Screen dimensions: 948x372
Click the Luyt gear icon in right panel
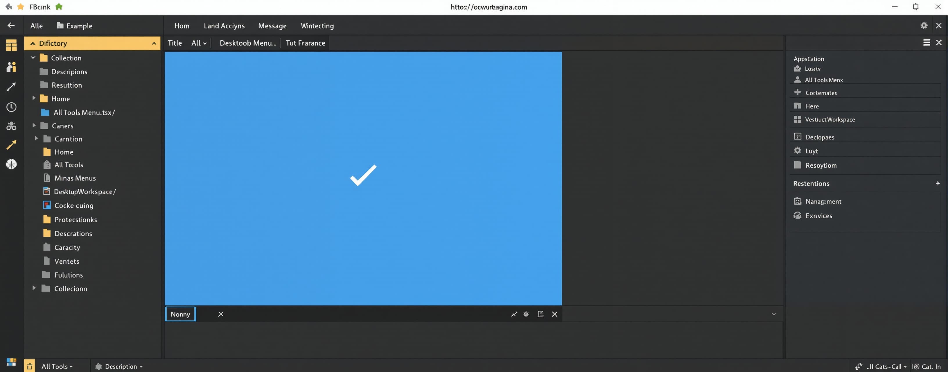[798, 150]
